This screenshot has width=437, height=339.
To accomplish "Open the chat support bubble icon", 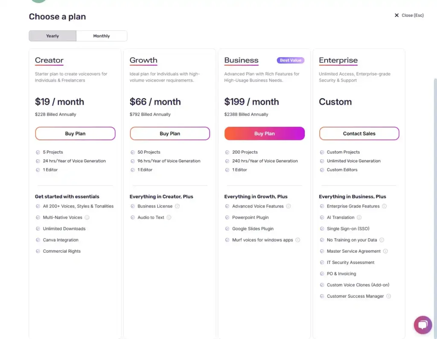I will [x=423, y=325].
